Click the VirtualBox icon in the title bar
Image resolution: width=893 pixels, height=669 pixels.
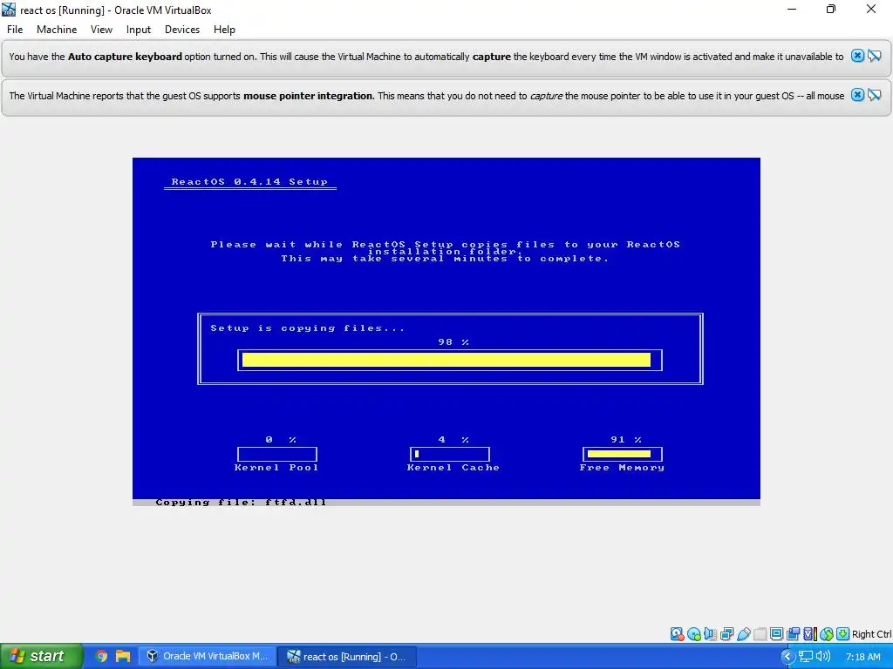tap(9, 10)
